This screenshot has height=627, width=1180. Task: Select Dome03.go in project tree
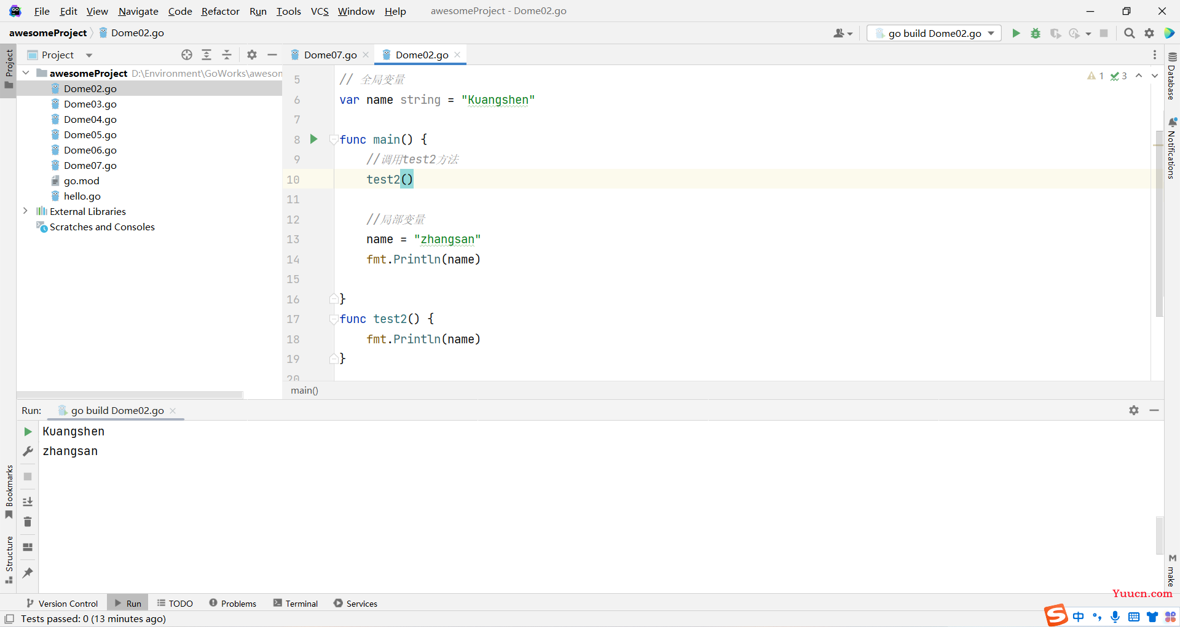pos(90,104)
